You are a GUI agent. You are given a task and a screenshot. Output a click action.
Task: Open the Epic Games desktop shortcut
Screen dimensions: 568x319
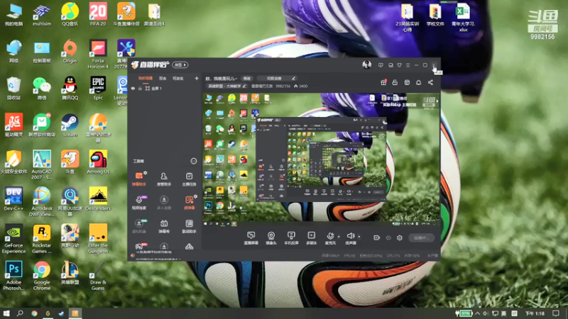(98, 88)
